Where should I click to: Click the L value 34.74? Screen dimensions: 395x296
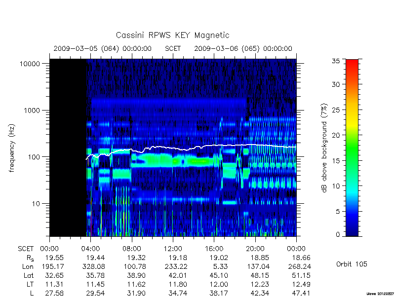[178, 293]
